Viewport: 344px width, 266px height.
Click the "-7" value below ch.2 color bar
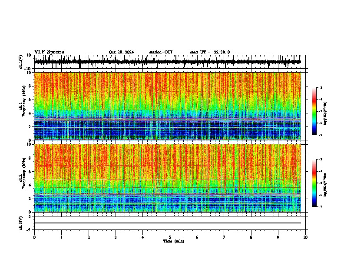click(x=321, y=206)
